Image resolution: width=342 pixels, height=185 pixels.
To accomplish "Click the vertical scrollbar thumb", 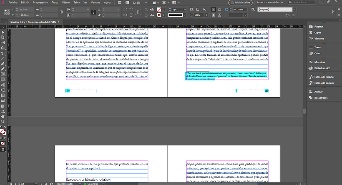I will (304, 111).
